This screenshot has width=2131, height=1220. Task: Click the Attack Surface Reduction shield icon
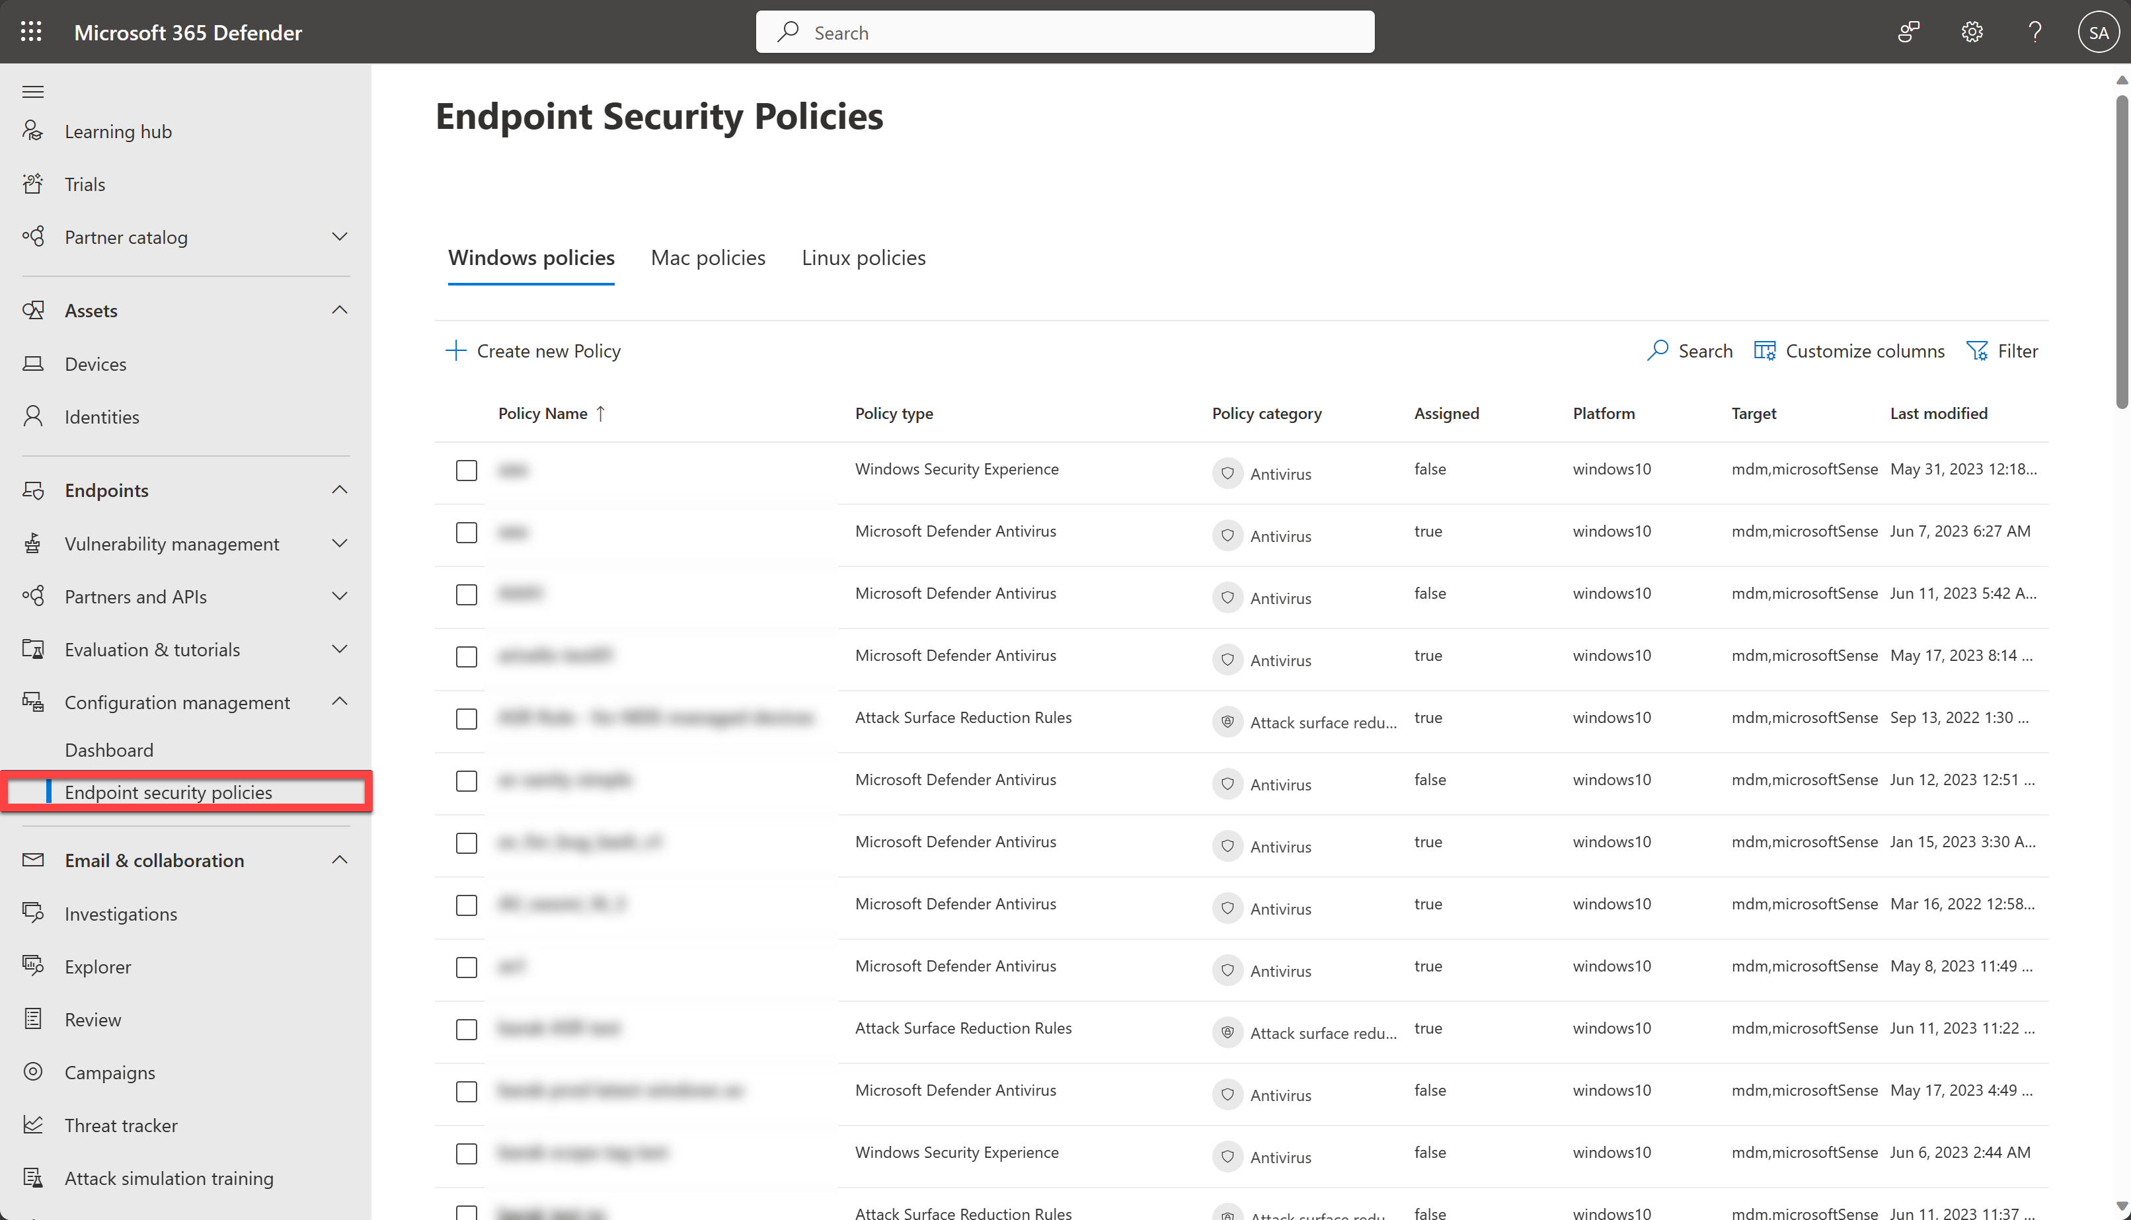pos(1227,721)
